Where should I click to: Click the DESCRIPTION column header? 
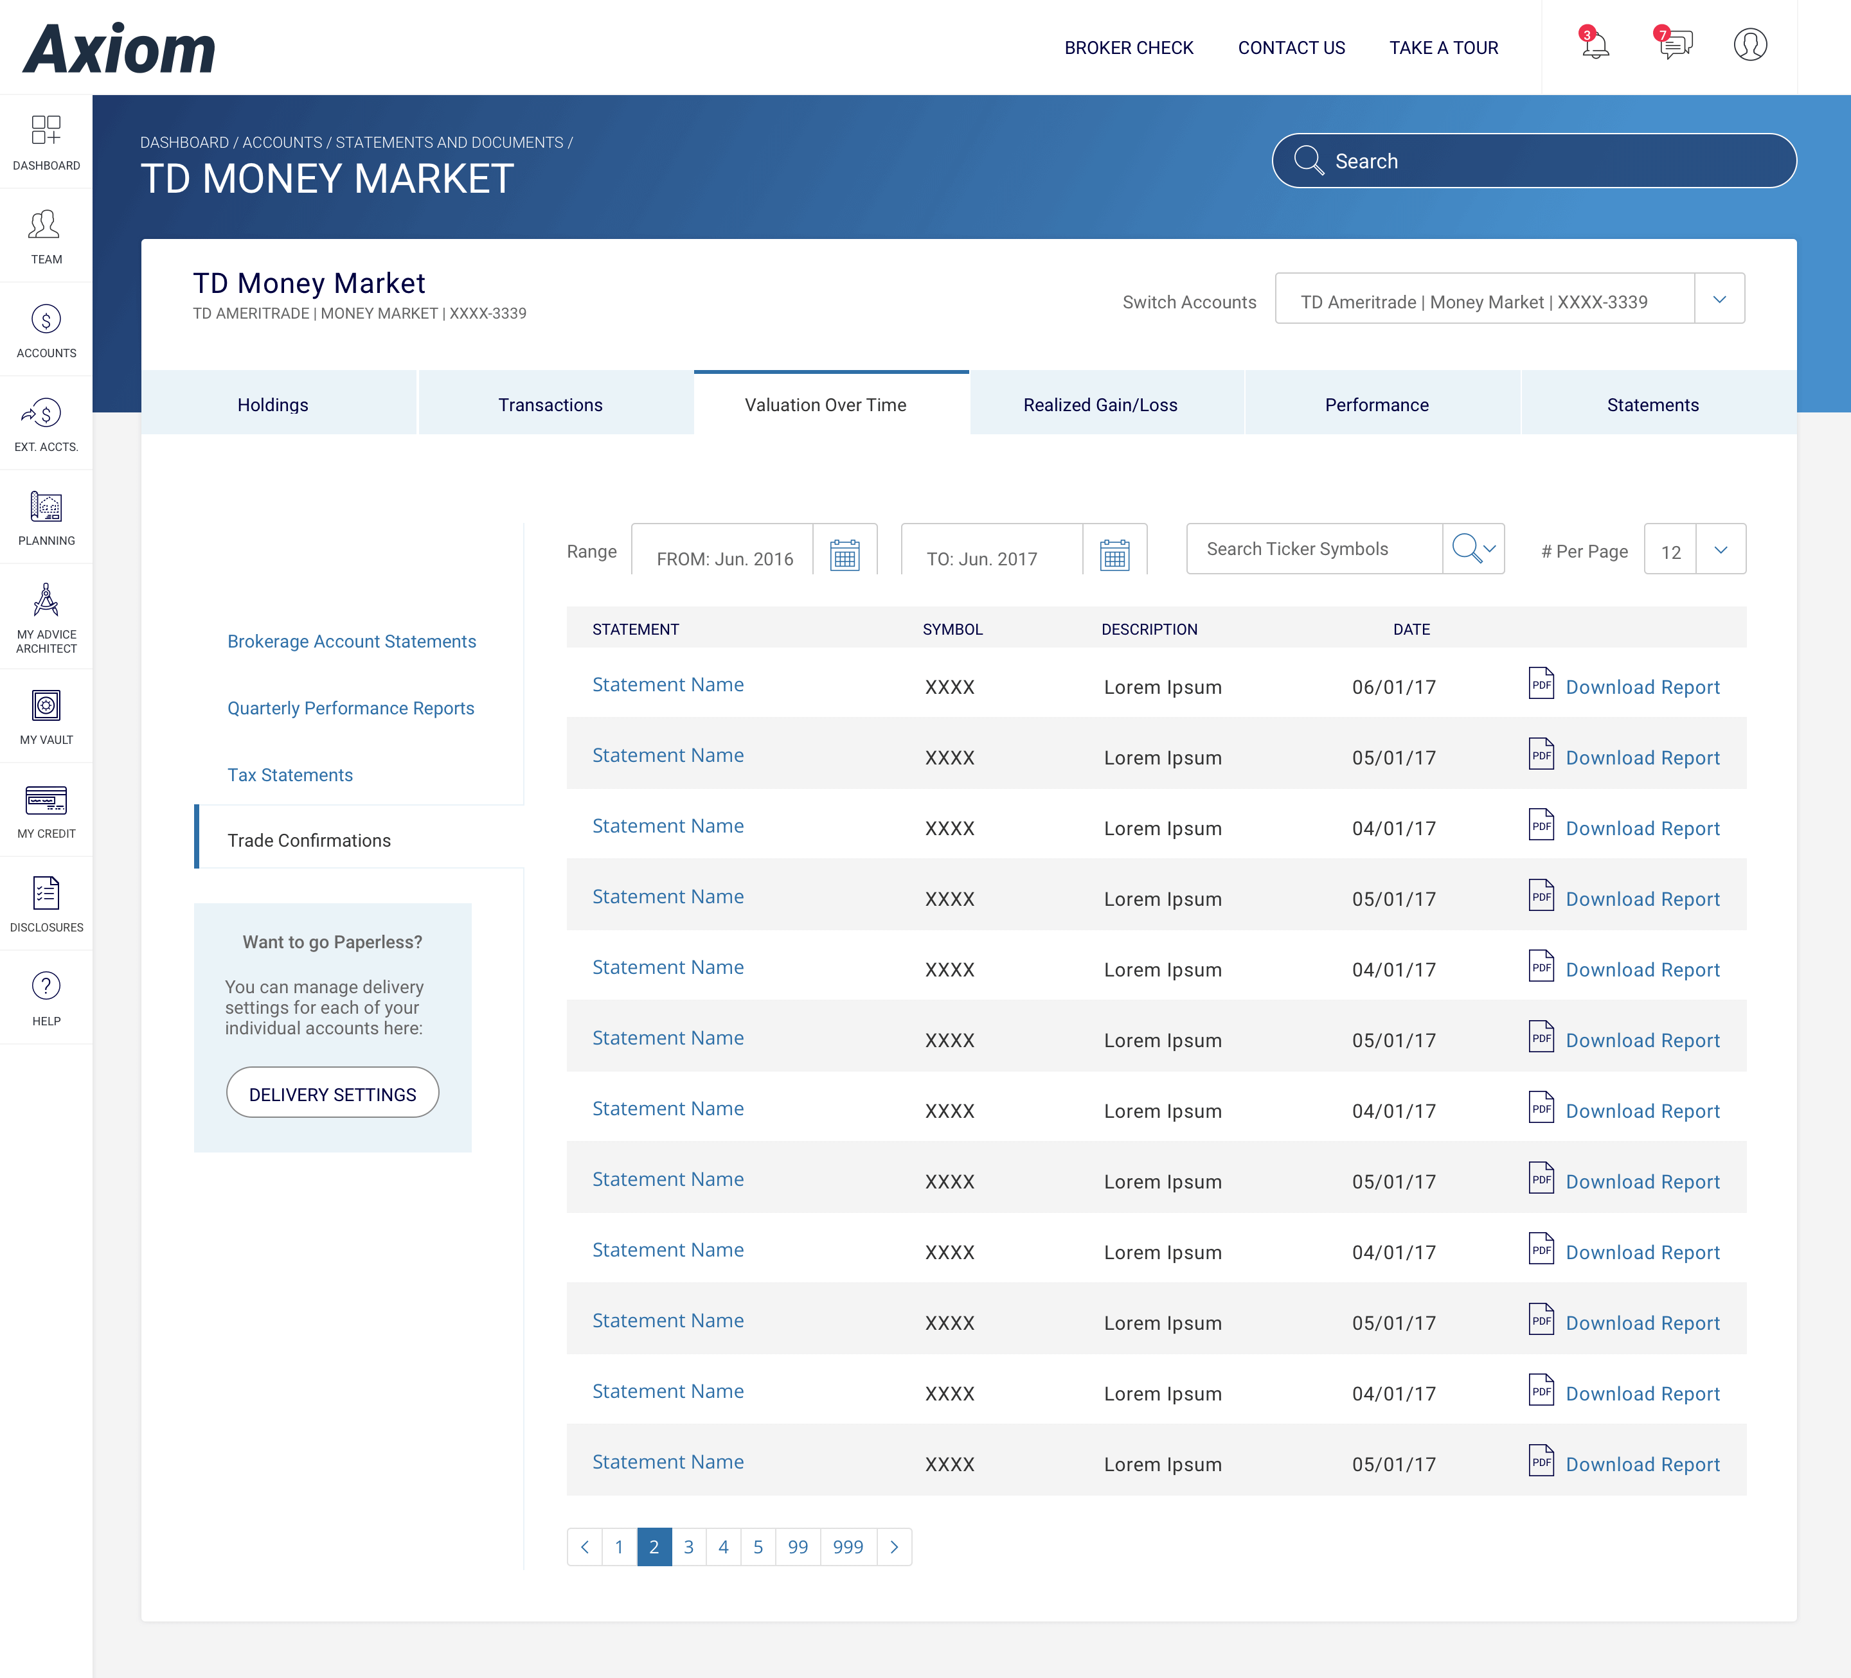click(1150, 629)
